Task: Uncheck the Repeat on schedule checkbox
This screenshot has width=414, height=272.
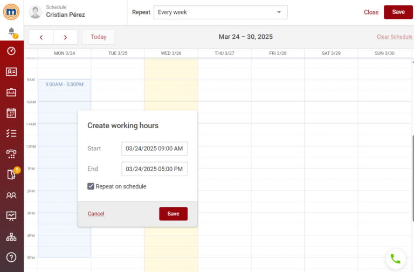Action: tap(91, 186)
